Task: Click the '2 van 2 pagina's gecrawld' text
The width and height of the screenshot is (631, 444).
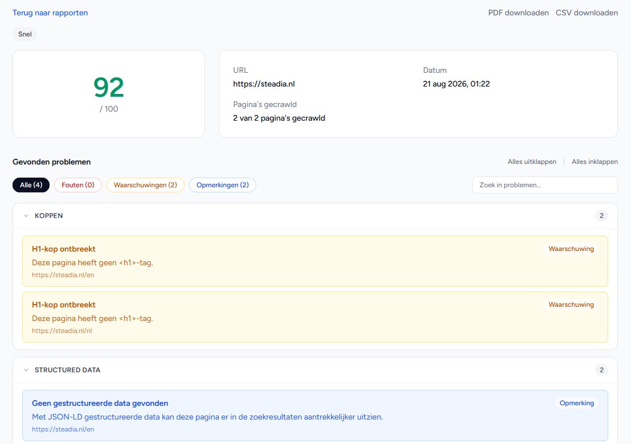Action: pyautogui.click(x=279, y=118)
